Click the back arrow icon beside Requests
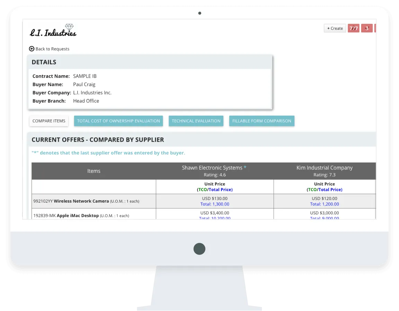The image size is (399, 311). [32, 48]
